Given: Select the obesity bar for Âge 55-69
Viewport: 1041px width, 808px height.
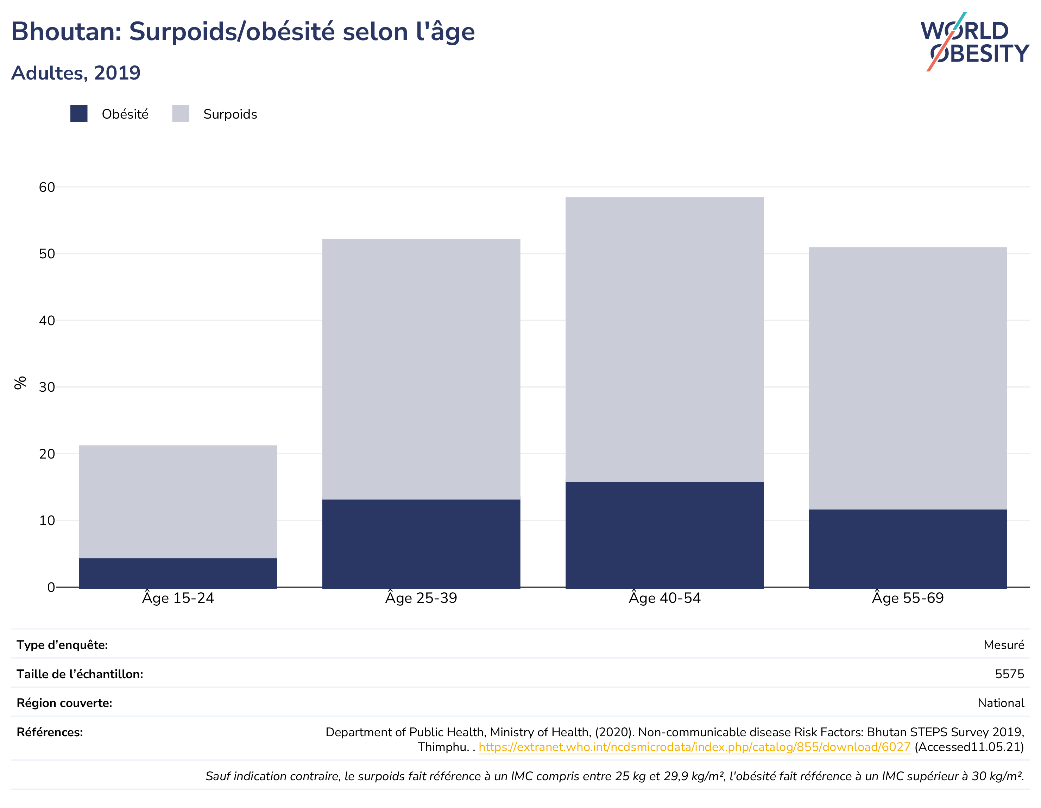Looking at the screenshot, I should [x=908, y=549].
